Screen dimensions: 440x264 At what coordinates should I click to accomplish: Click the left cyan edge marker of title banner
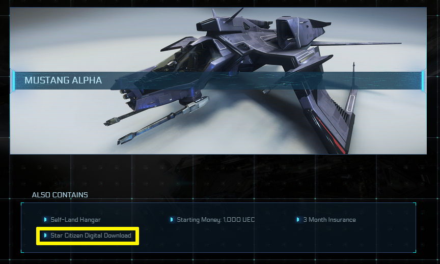click(13, 80)
